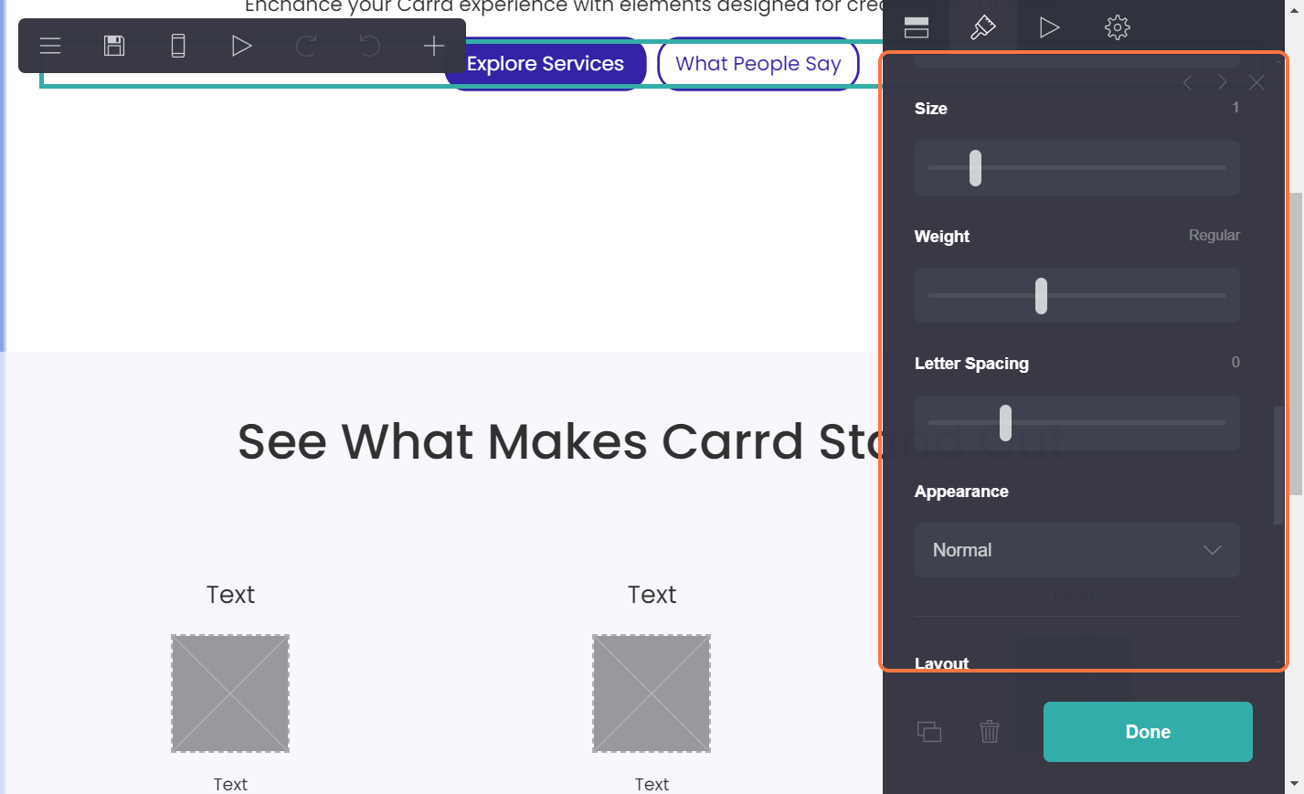
Task: Select the first column Text heading above image
Action: tap(230, 595)
